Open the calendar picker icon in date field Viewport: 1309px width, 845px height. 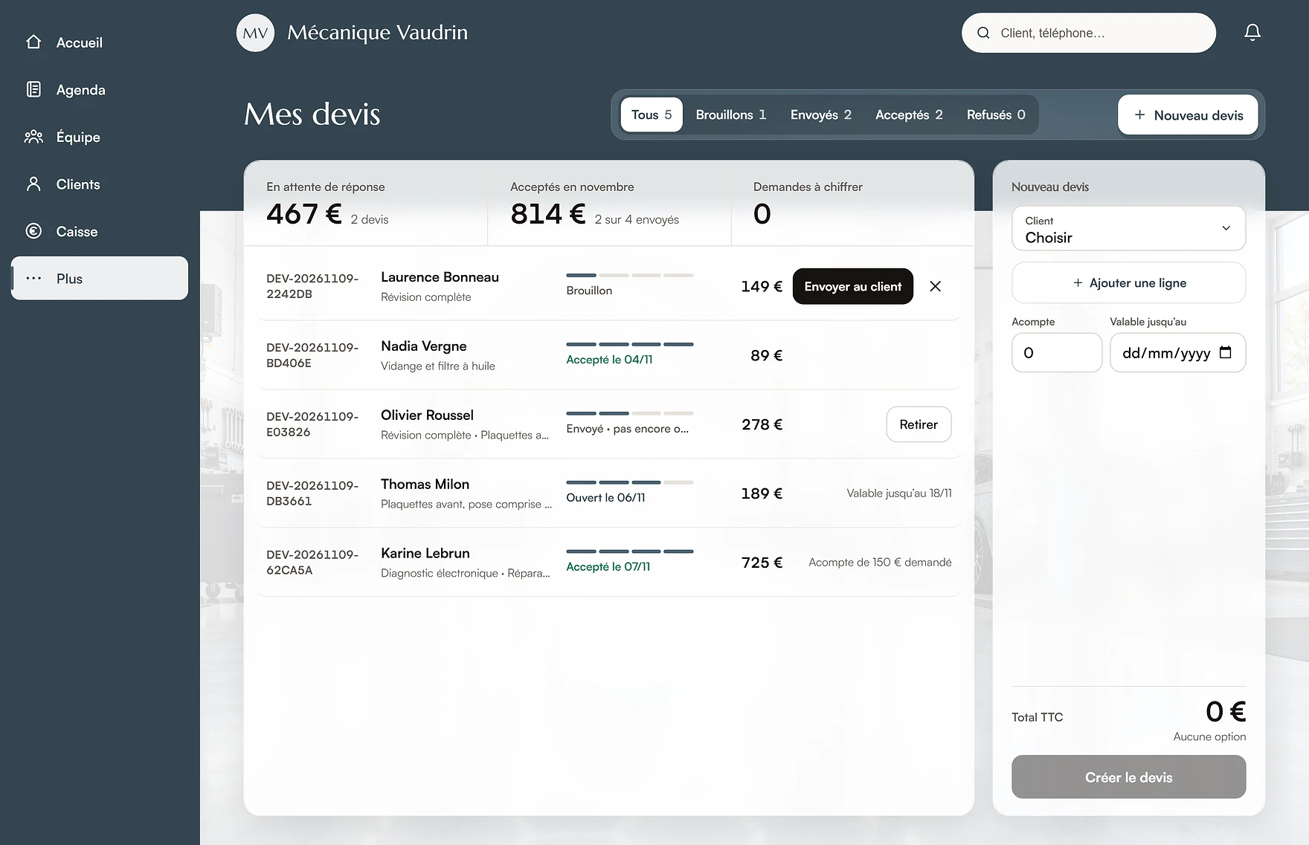(x=1226, y=353)
